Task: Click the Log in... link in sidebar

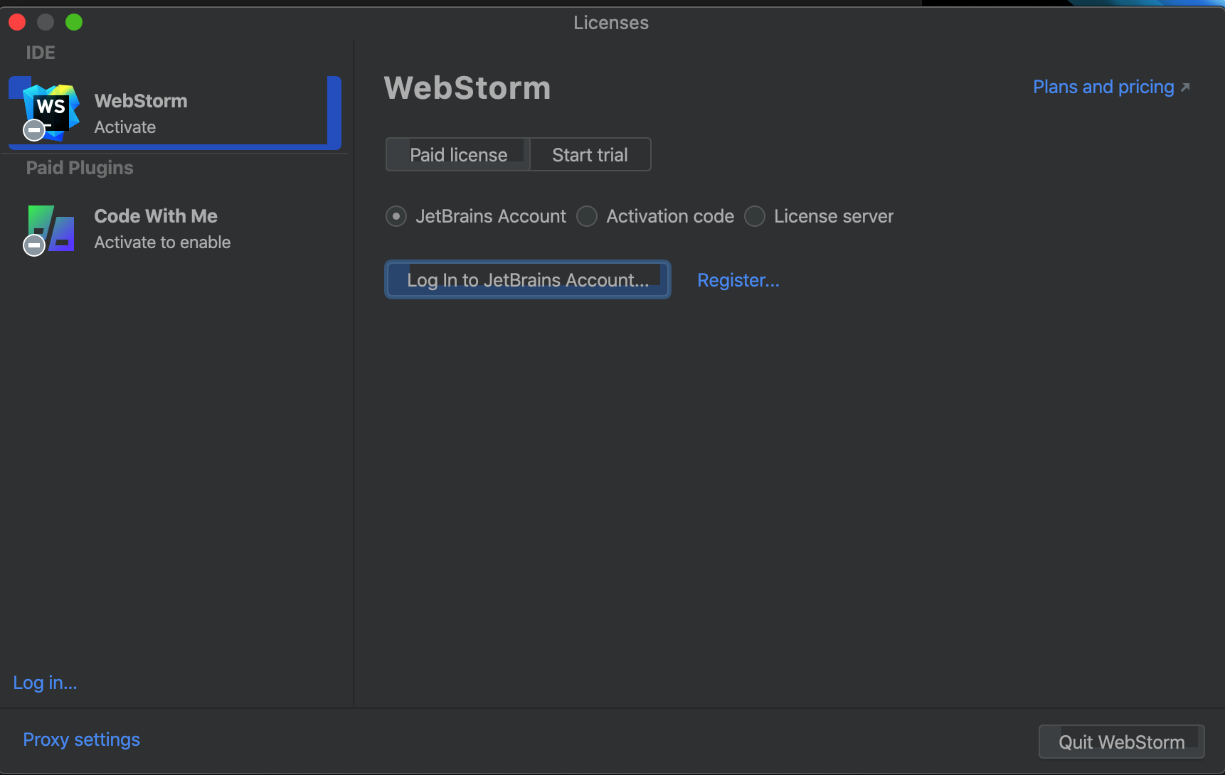Action: 45,683
